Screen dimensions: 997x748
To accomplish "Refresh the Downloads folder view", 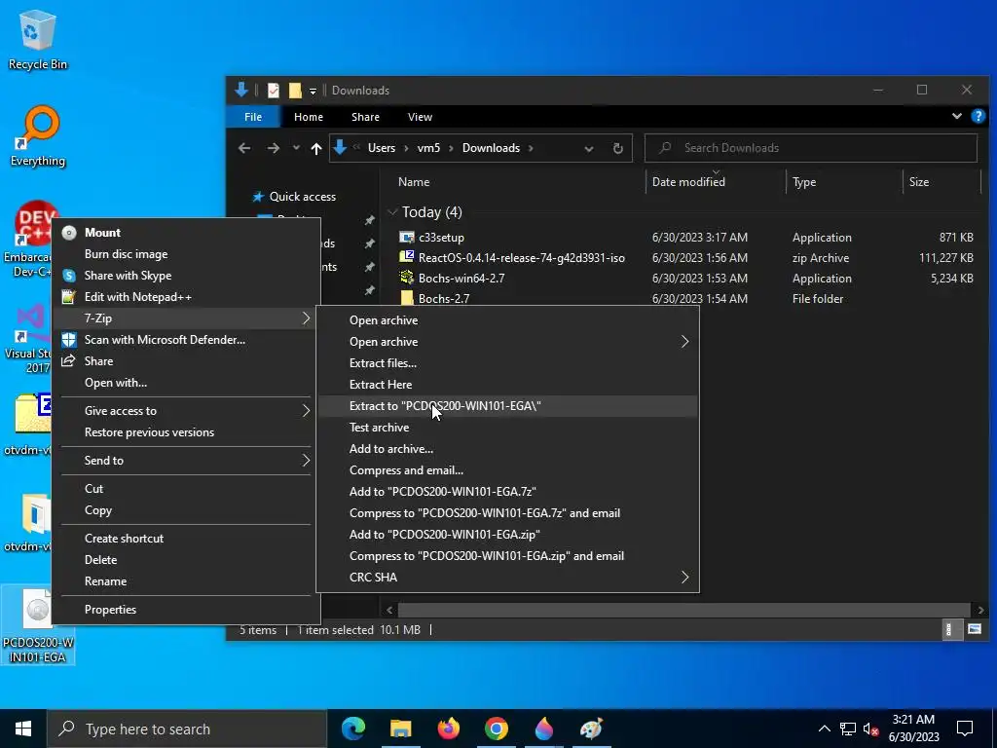I will point(618,148).
